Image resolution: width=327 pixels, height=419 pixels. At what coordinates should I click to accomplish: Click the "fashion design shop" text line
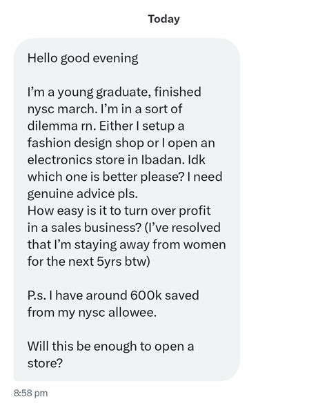[x=121, y=143]
